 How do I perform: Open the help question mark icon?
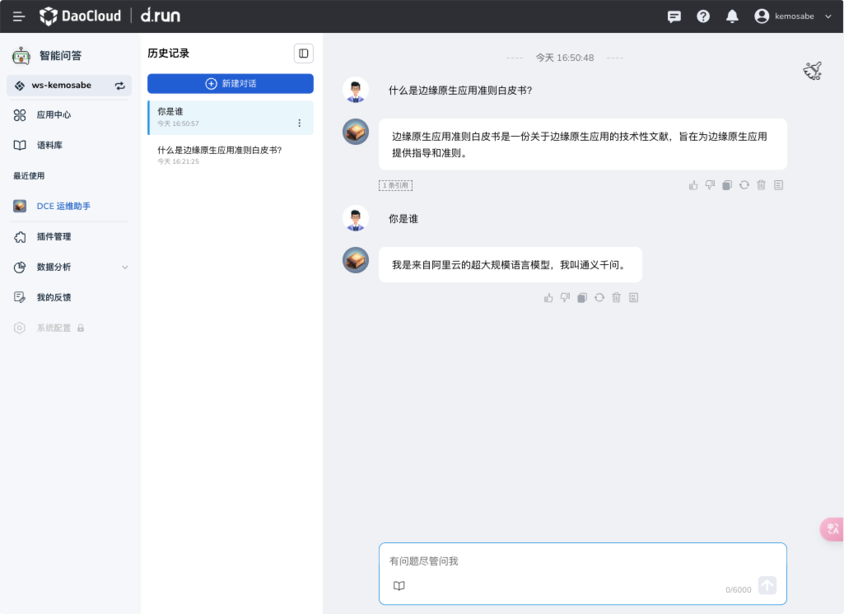coord(703,16)
